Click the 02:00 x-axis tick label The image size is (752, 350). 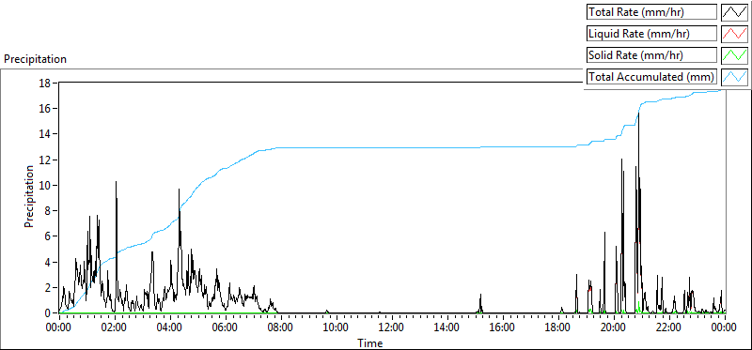[115, 328]
